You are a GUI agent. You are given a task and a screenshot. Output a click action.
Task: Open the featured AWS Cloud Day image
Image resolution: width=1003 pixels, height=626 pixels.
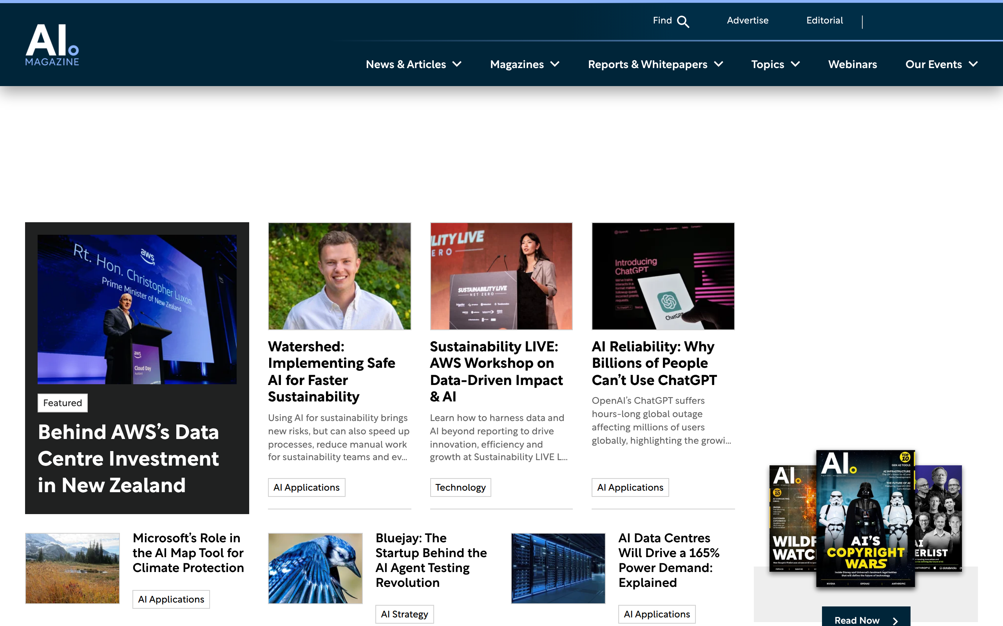pos(137,309)
